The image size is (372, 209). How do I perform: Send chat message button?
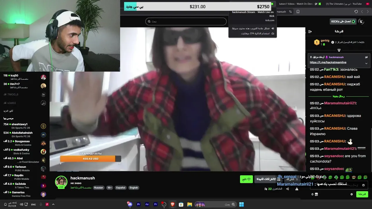click(x=362, y=194)
